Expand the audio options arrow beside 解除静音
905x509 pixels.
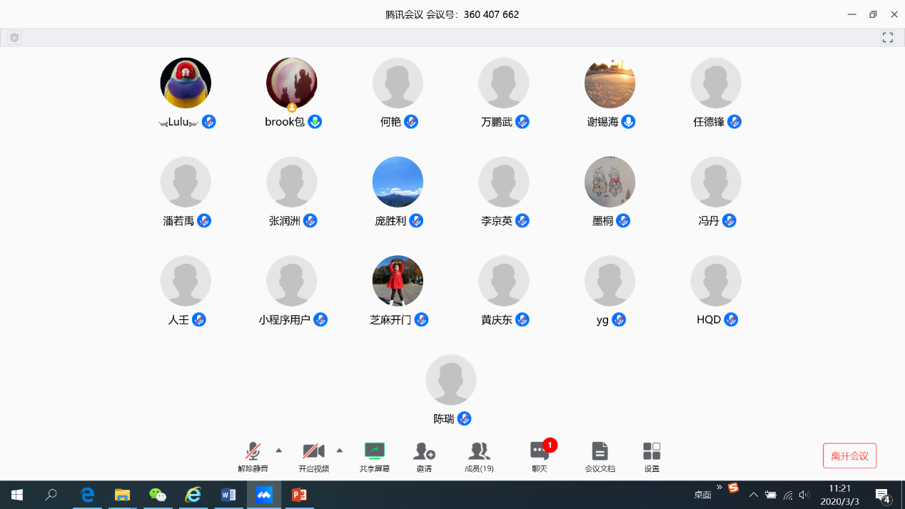tap(279, 450)
